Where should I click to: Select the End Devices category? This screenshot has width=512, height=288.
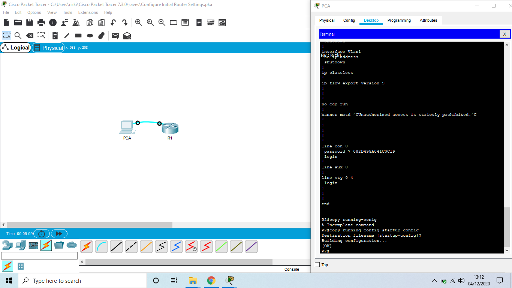[21, 245]
